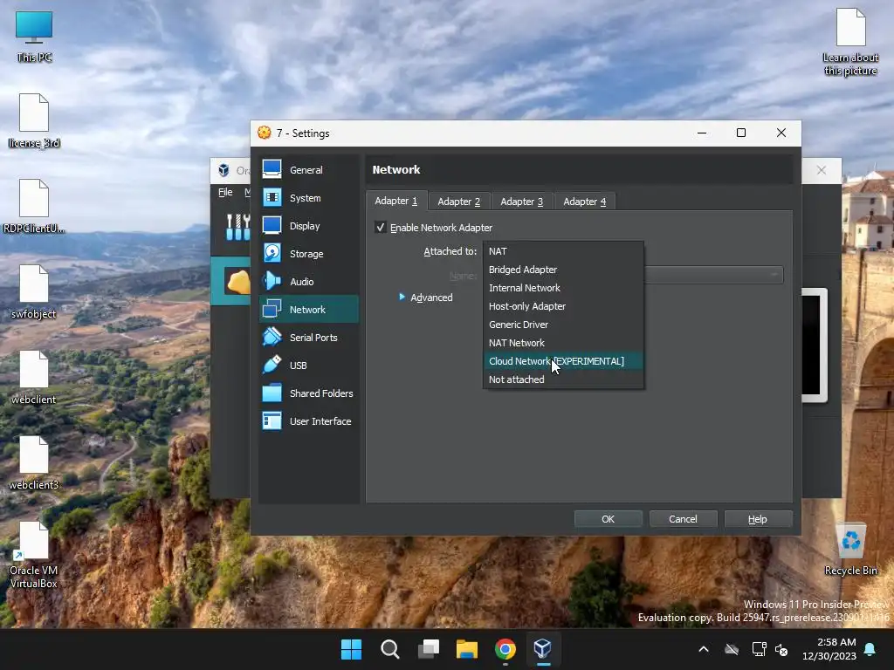Open the Windows Start menu

tap(351, 649)
